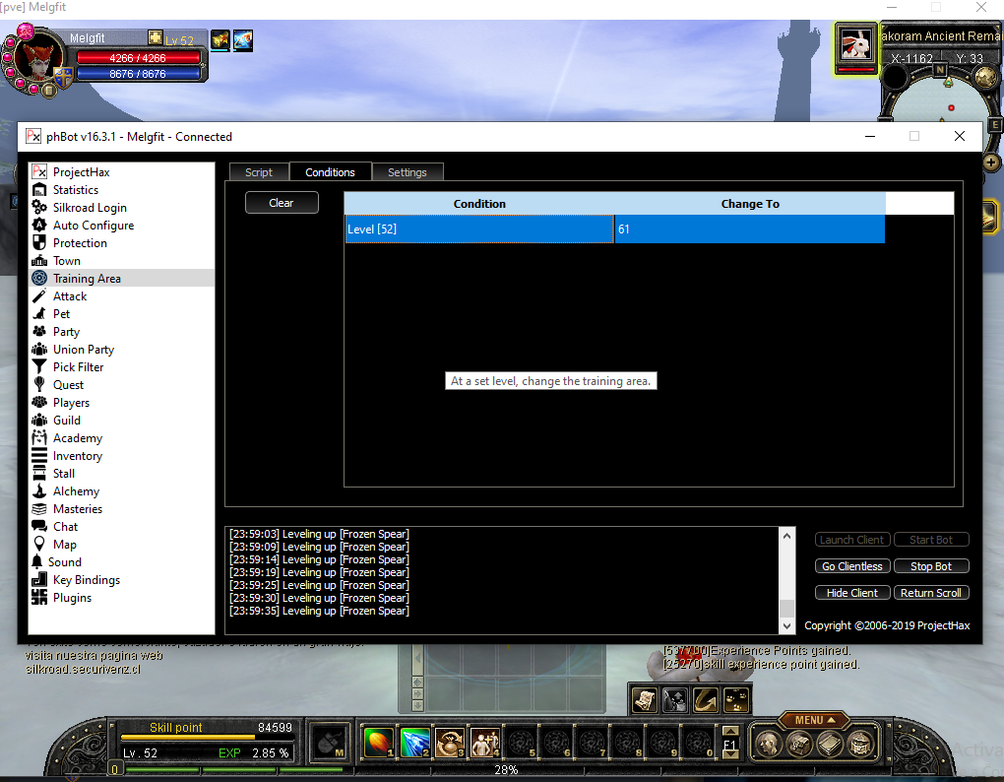
Task: Select the Alchemy item in sidebar
Action: coord(76,491)
